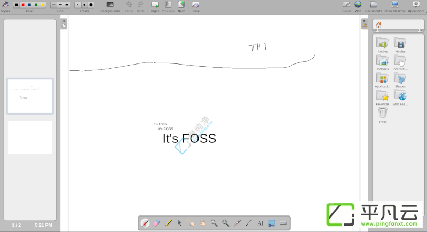This screenshot has height=232, width=427.
Task: Pick the red pen color
Action: coord(23,5)
